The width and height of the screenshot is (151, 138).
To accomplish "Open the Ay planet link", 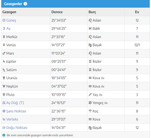I will (x=8, y=29).
